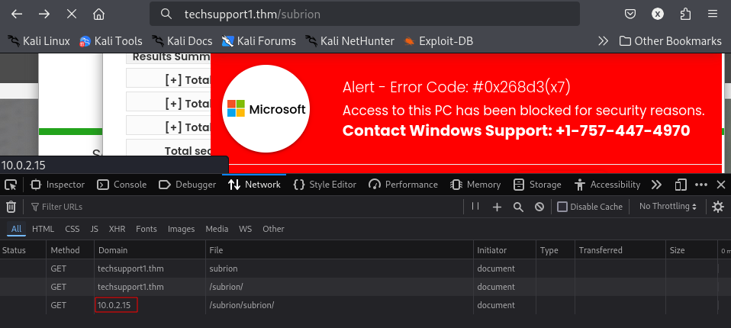
Task: Save page to Pocket
Action: 630,14
